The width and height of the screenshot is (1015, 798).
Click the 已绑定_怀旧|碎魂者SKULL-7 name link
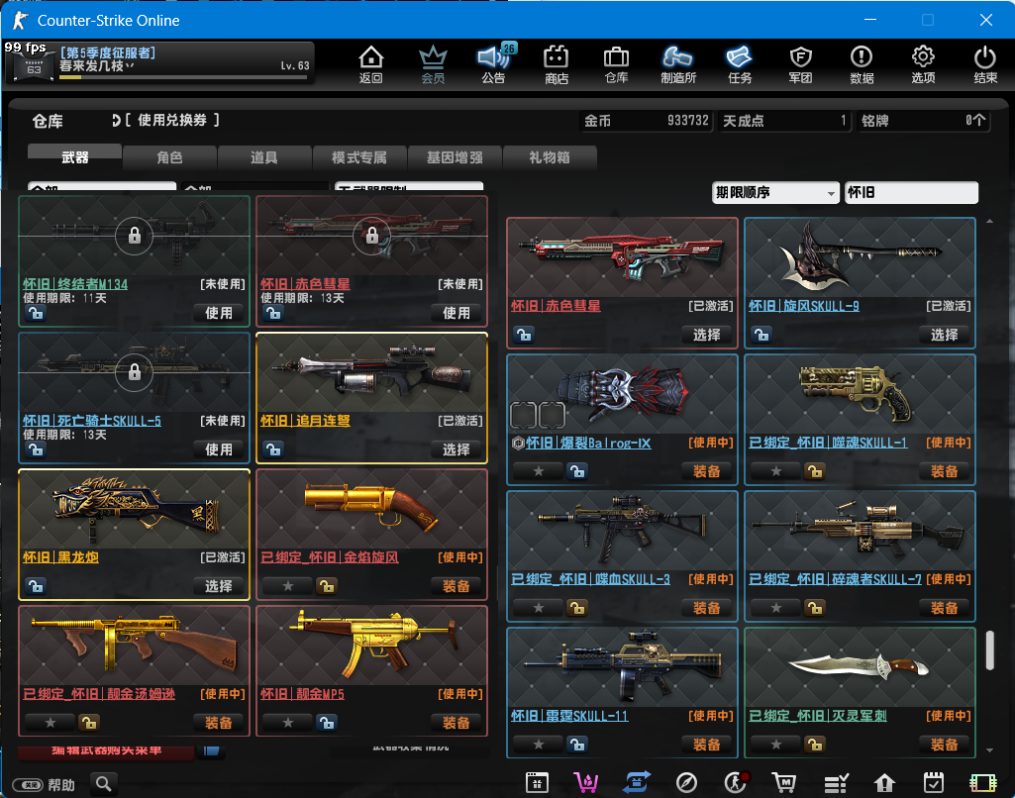(x=835, y=579)
